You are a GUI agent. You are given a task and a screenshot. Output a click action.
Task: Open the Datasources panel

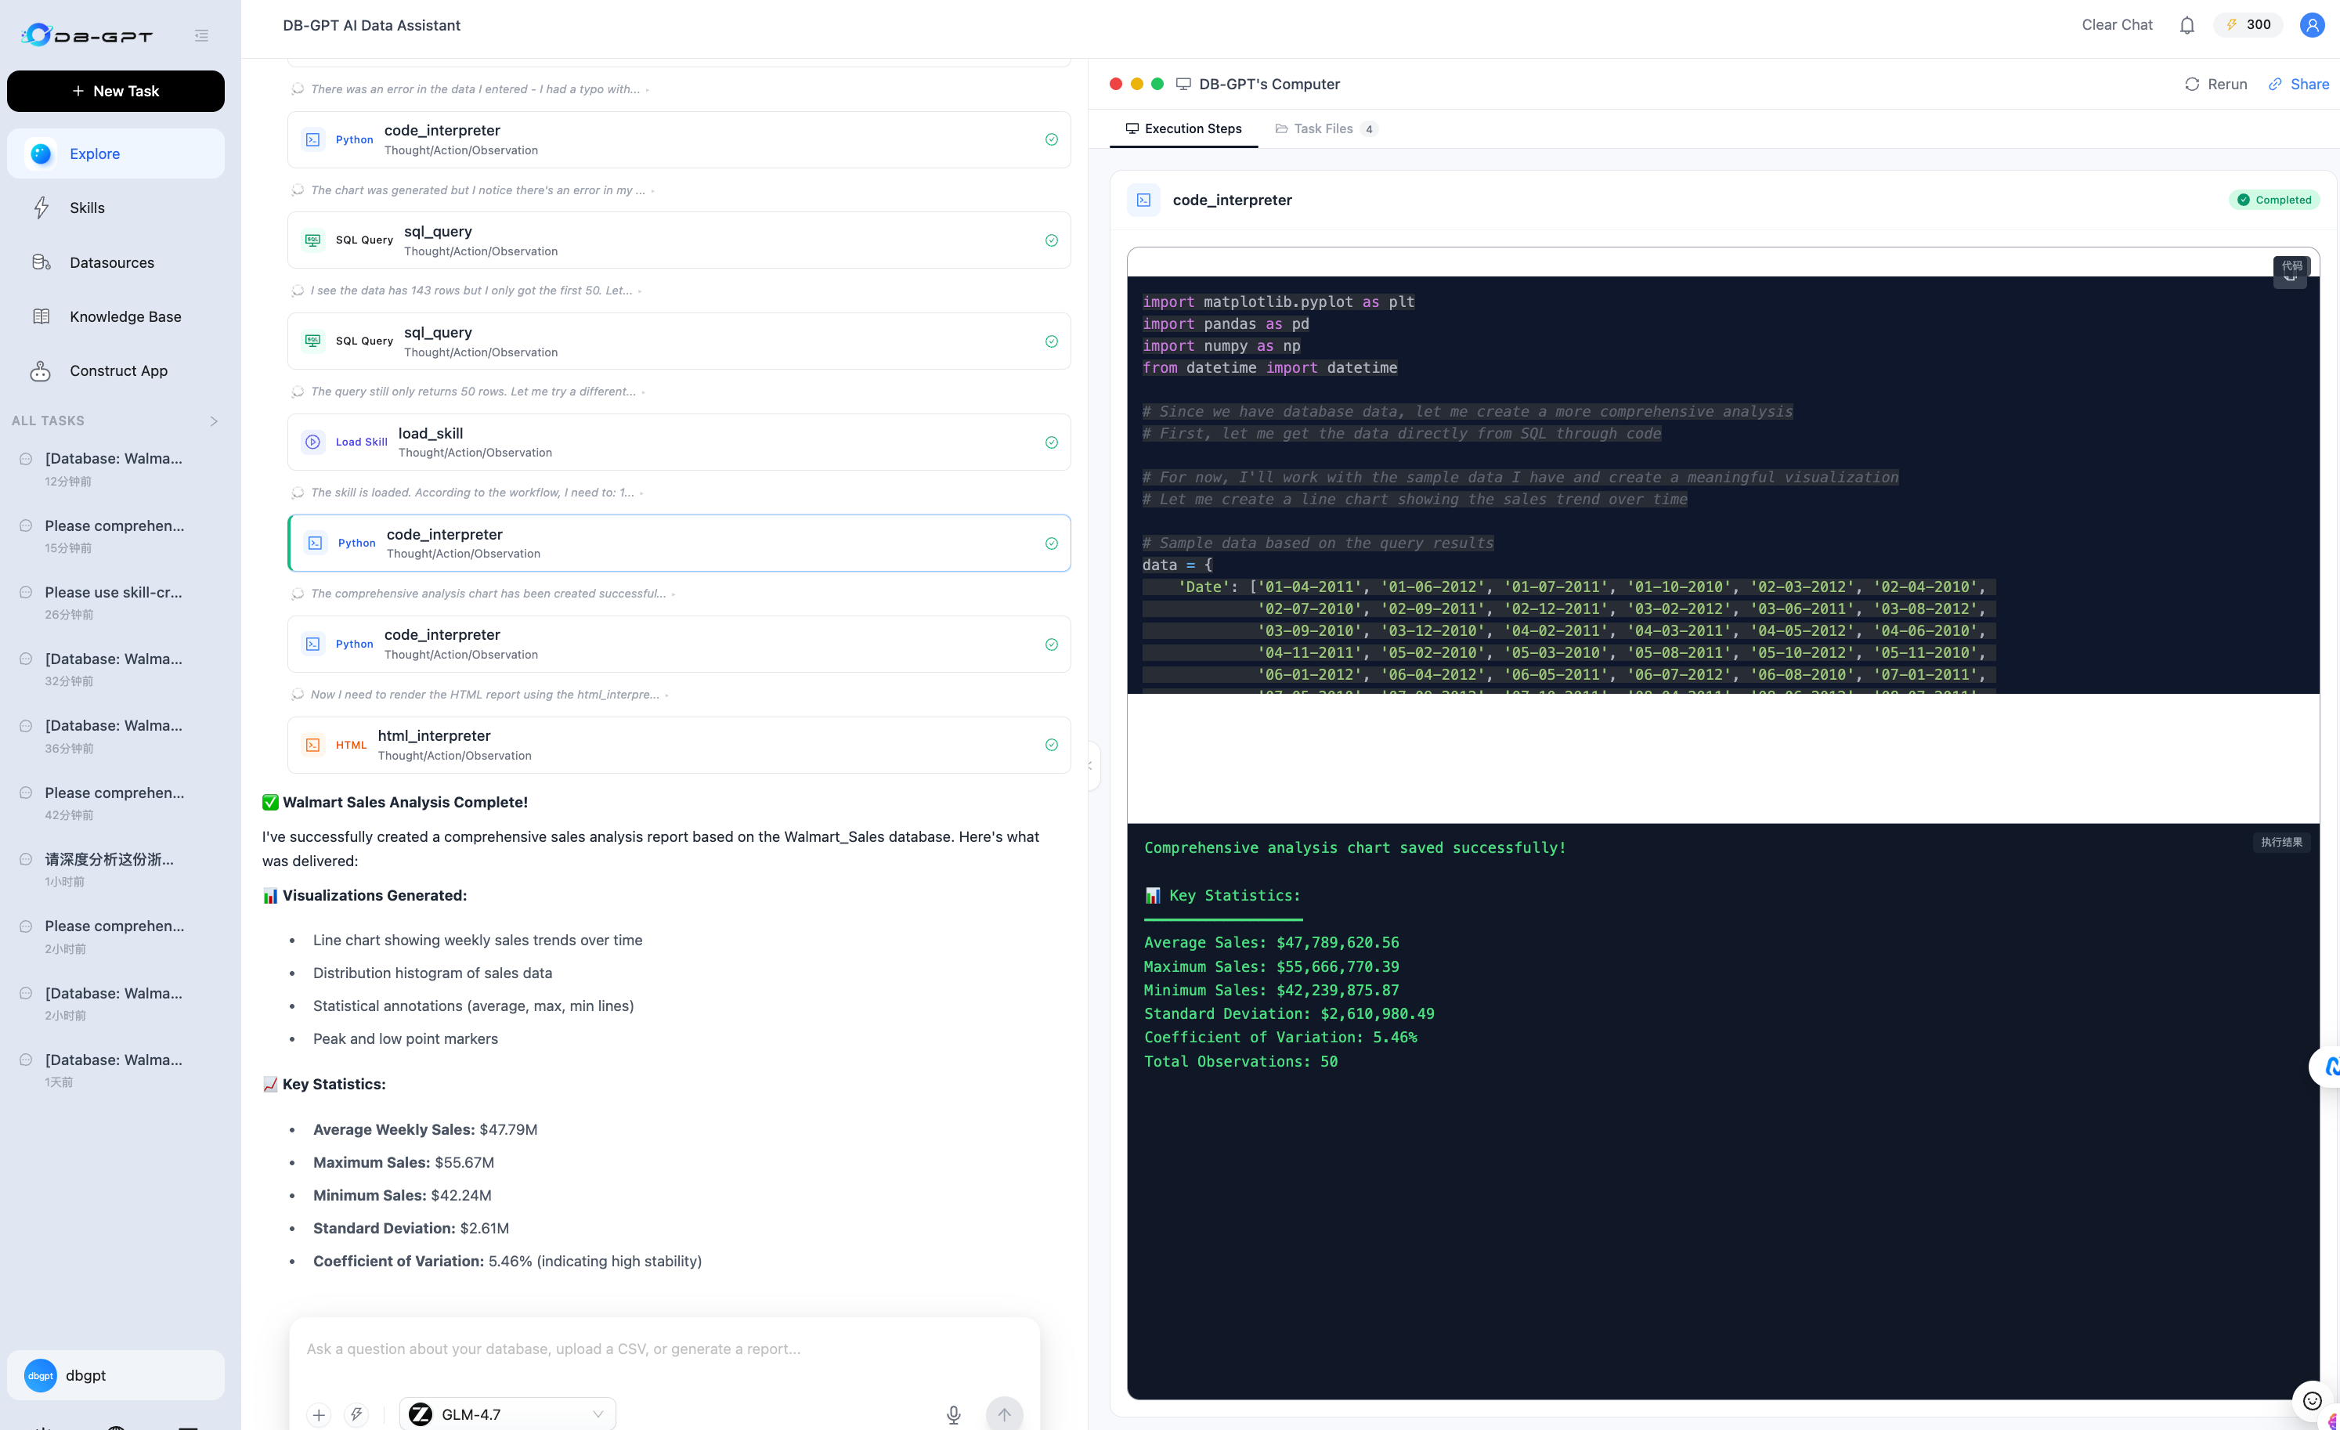(x=111, y=262)
